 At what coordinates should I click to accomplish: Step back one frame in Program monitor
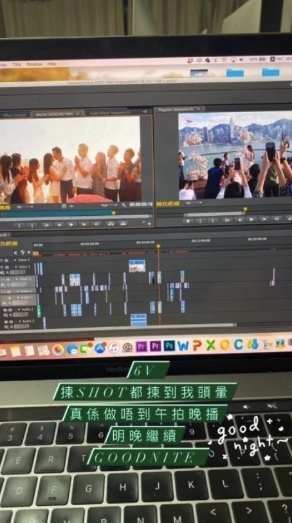[x=239, y=220]
